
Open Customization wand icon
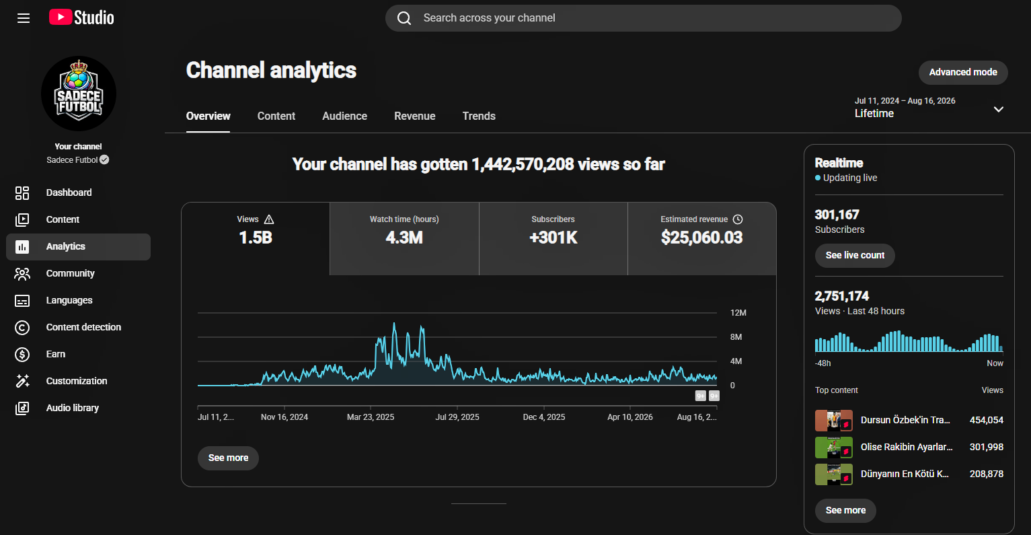pyautogui.click(x=22, y=382)
